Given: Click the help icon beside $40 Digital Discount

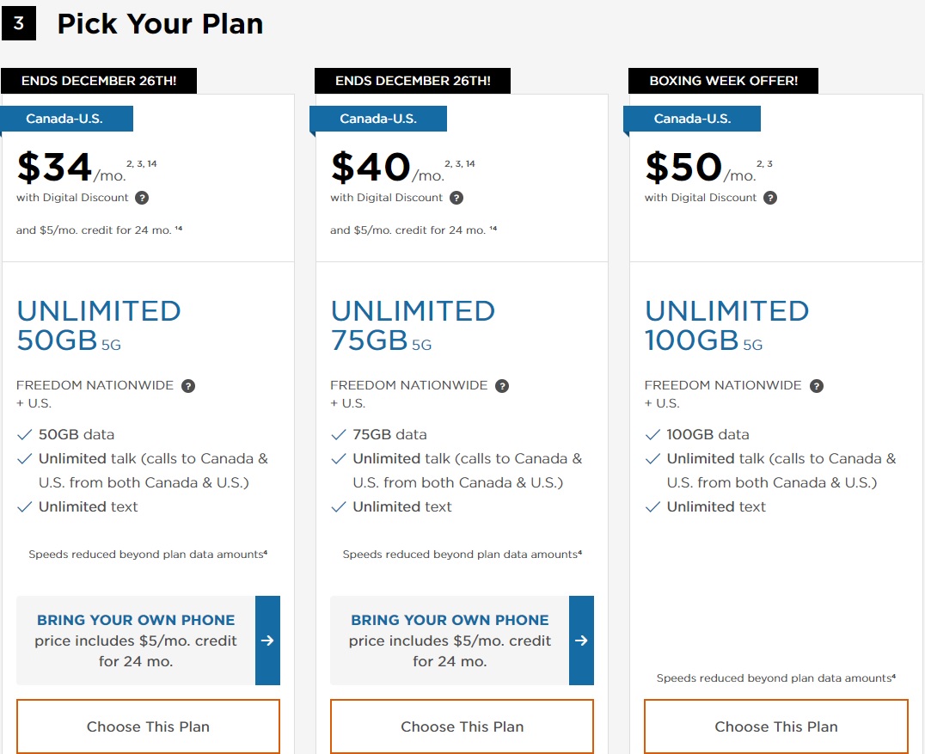Looking at the screenshot, I should point(456,198).
